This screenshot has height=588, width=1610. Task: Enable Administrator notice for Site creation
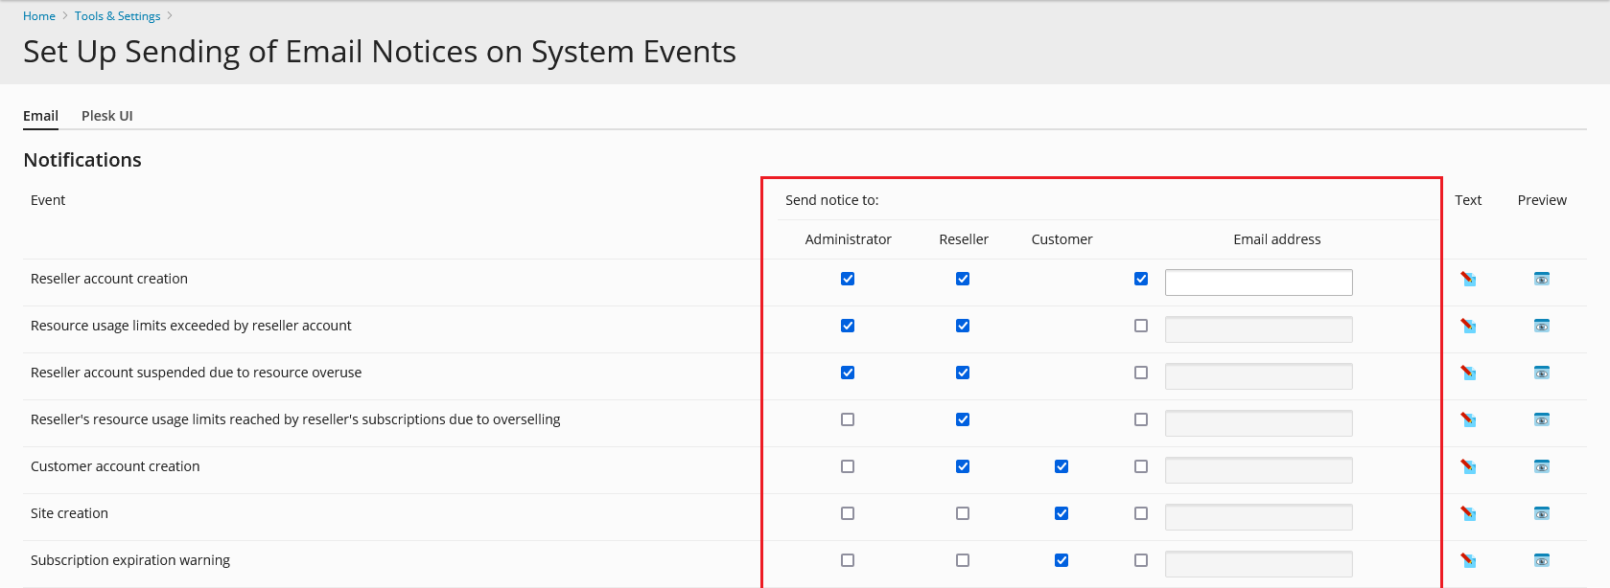[x=848, y=513]
